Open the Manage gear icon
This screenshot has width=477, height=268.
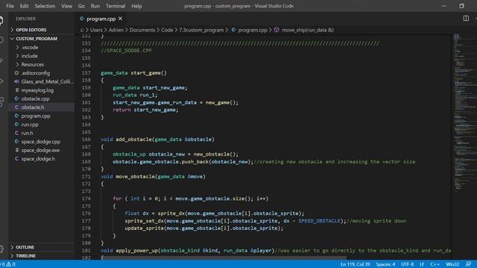[1, 249]
